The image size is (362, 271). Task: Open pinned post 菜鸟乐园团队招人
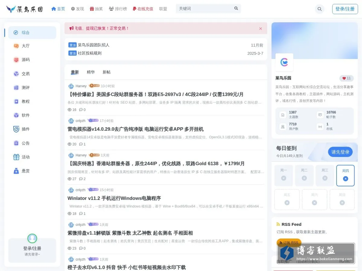(94, 45)
